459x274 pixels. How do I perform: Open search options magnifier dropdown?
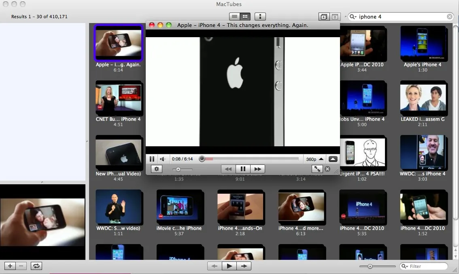click(x=353, y=17)
